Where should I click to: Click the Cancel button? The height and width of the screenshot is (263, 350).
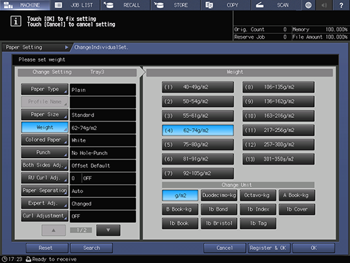pyautogui.click(x=225, y=248)
